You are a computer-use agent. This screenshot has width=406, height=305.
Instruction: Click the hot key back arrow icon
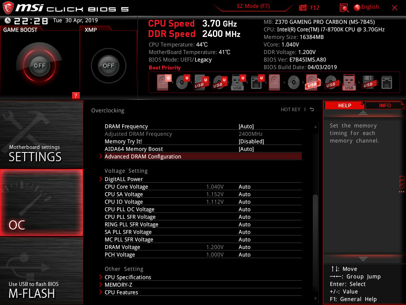(x=312, y=110)
